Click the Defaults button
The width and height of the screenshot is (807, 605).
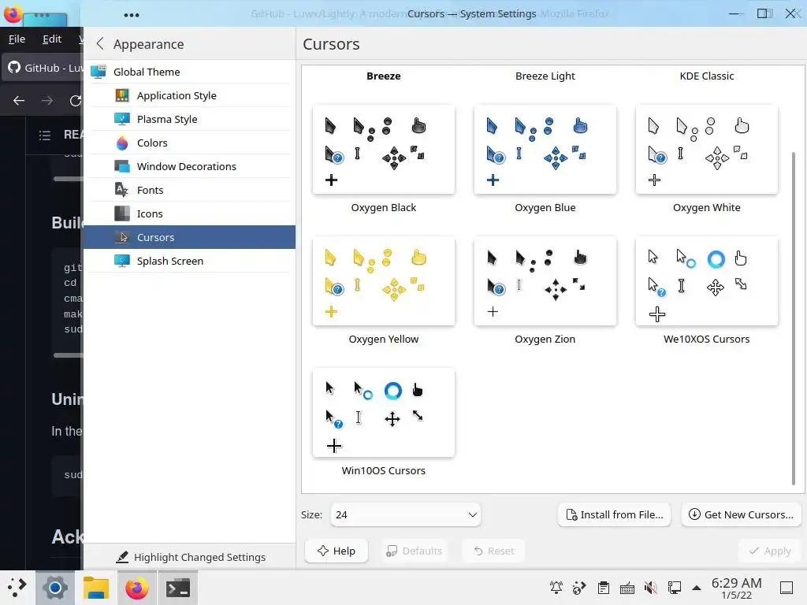pyautogui.click(x=415, y=551)
